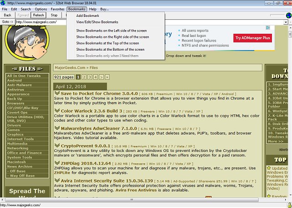Viewport: 292px width, 208px height.
Task: Go to page 3 of files
Action: pos(90,77)
